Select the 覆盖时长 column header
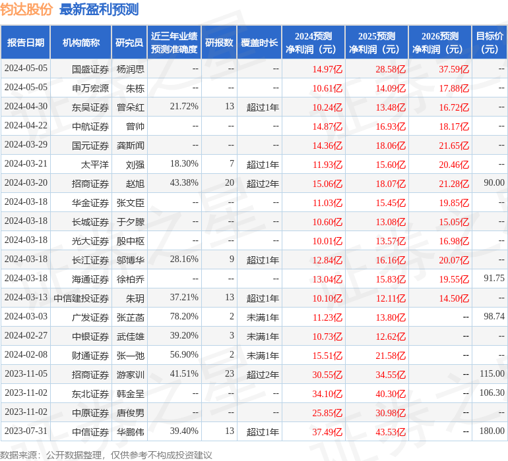This screenshot has width=508, height=461. 259,42
